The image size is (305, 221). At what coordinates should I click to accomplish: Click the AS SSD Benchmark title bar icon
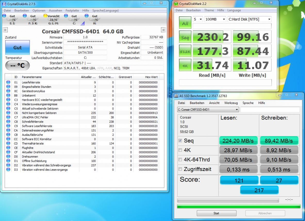176,96
